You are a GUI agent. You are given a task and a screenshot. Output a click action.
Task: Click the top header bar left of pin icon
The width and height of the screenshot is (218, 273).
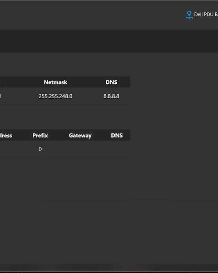92,15
